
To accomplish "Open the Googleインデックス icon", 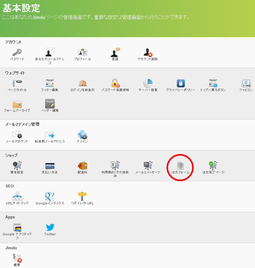I will (x=50, y=196).
